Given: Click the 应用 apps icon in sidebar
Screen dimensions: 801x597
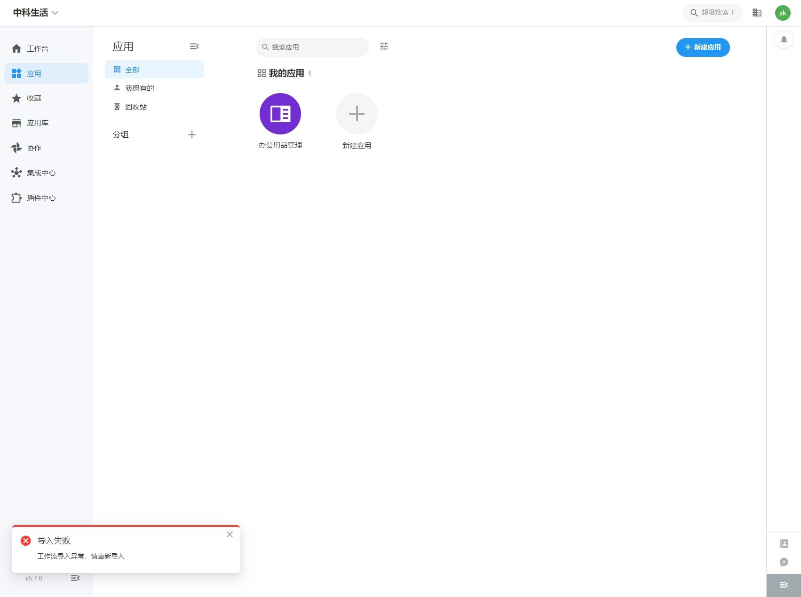Looking at the screenshot, I should coord(16,73).
